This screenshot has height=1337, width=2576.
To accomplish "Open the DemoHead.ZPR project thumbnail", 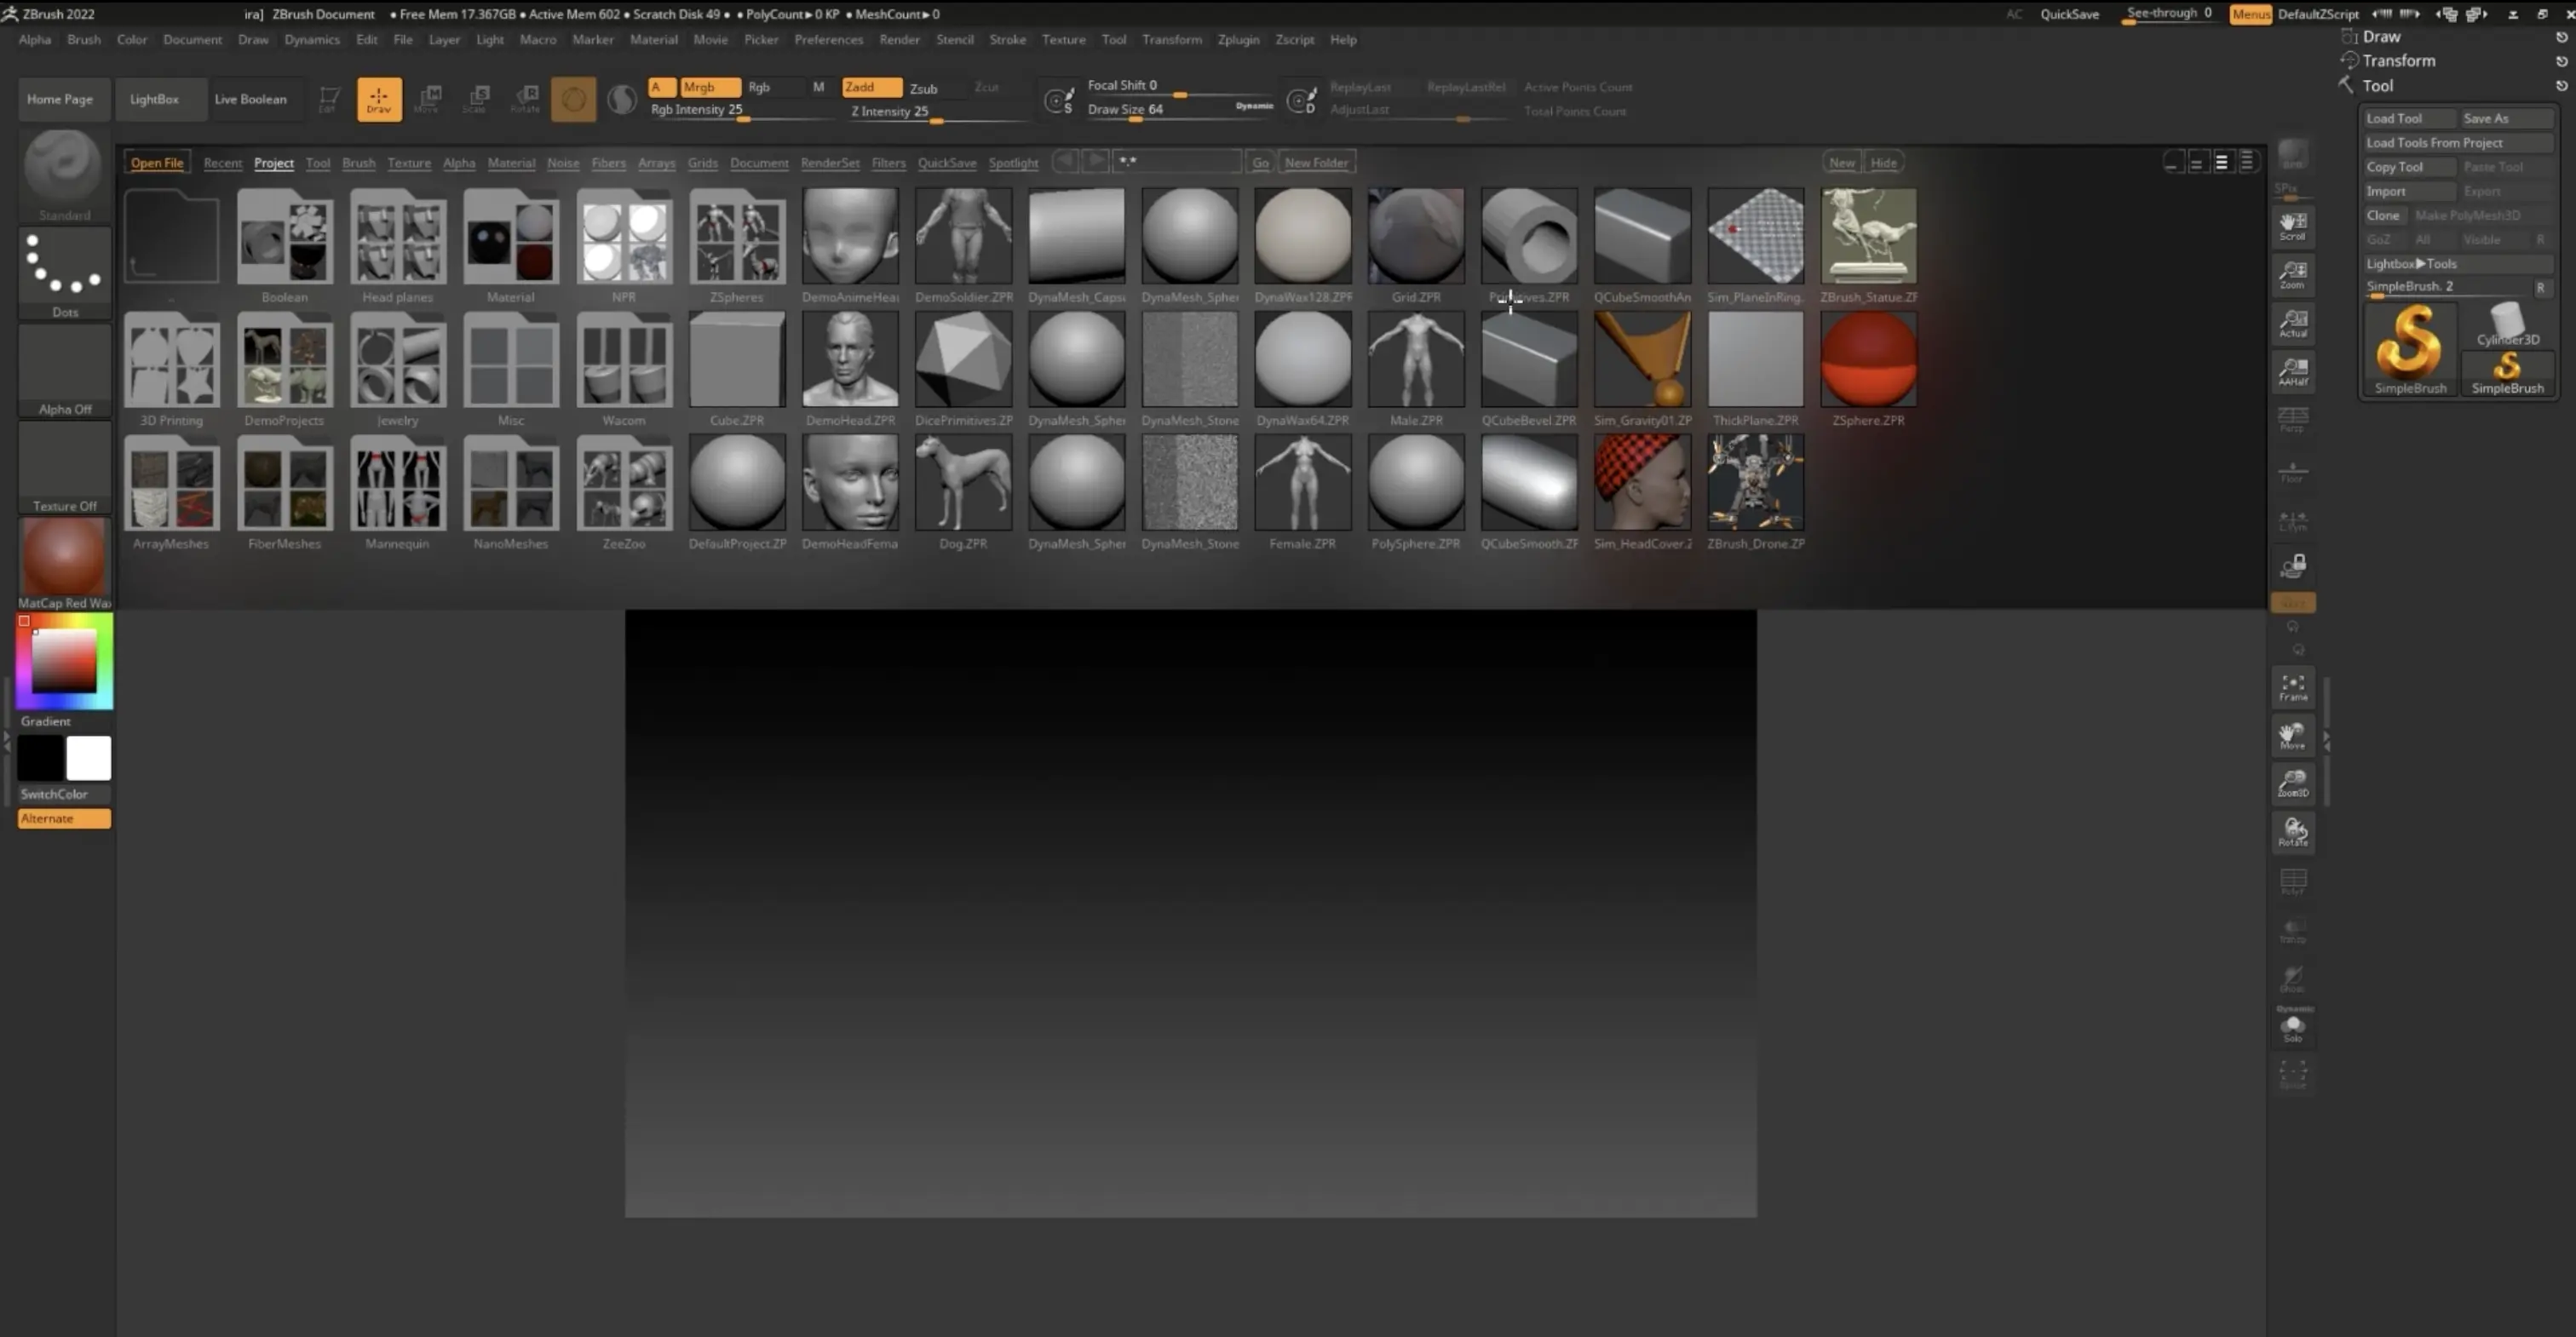I will (x=849, y=360).
